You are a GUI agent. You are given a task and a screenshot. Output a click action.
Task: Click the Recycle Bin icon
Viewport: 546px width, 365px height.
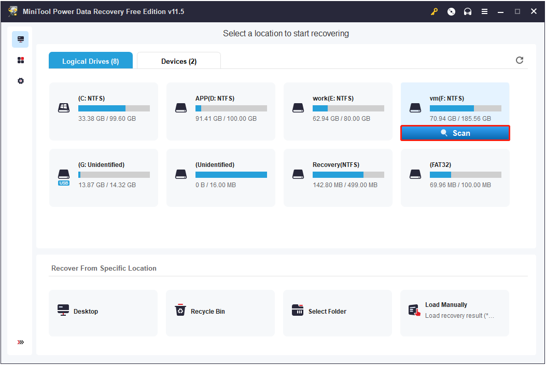180,310
